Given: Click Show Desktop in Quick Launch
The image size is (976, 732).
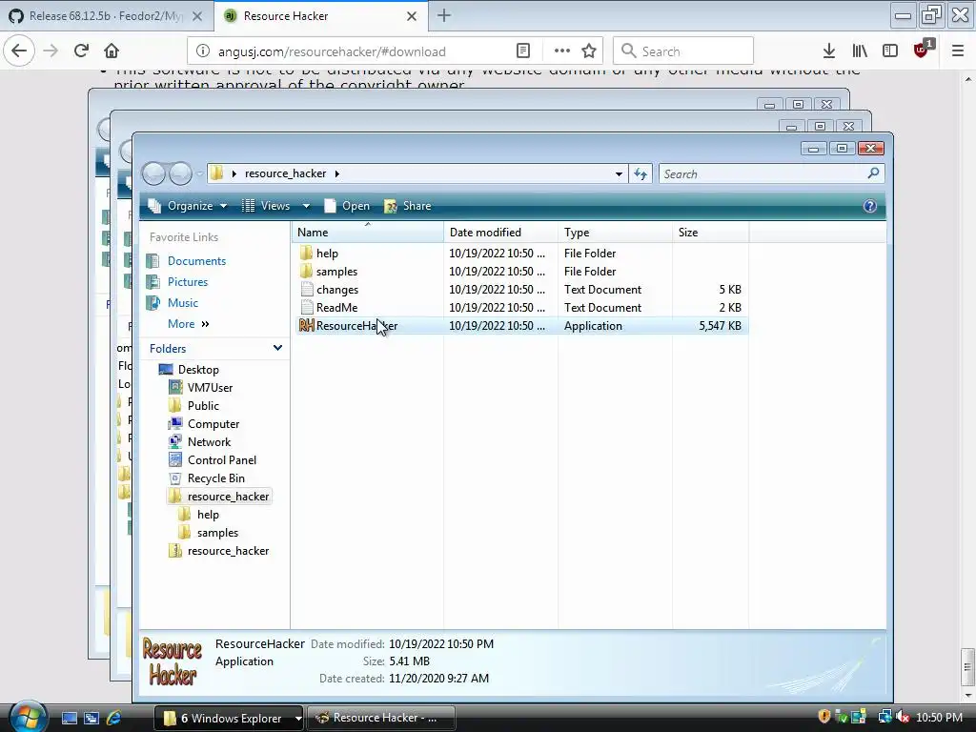Looking at the screenshot, I should click(69, 718).
